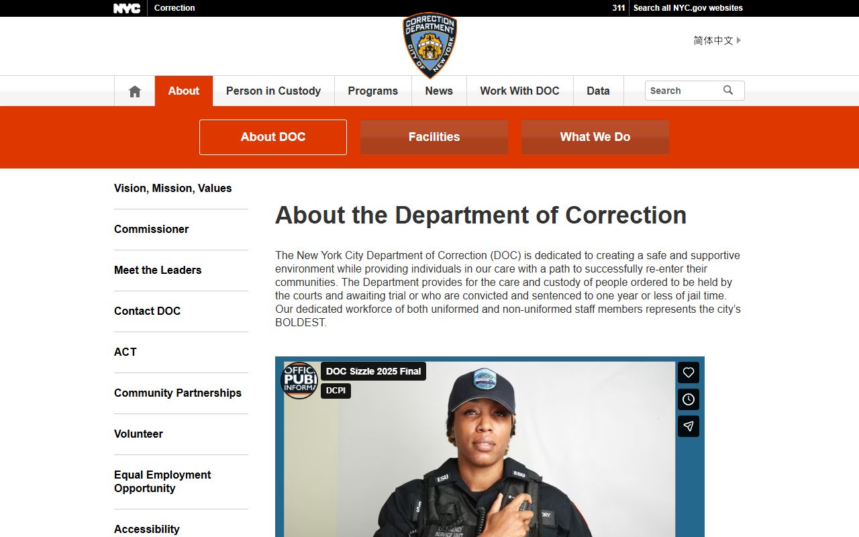Open the DCPI channel avatar on video
Screen dimensions: 859x537
click(x=299, y=381)
